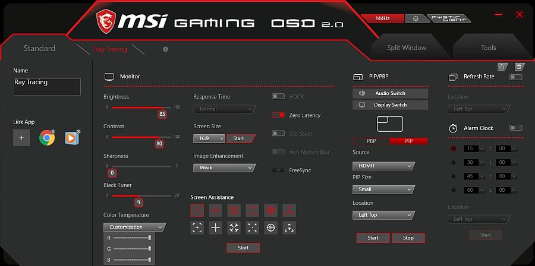Choose the white plus crosshair
This screenshot has height=266, width=535.
216,227
